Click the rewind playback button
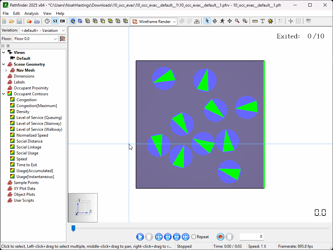 (x=167, y=237)
